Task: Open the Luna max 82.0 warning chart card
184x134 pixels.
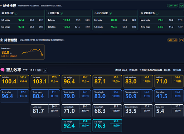Action: [22, 52]
